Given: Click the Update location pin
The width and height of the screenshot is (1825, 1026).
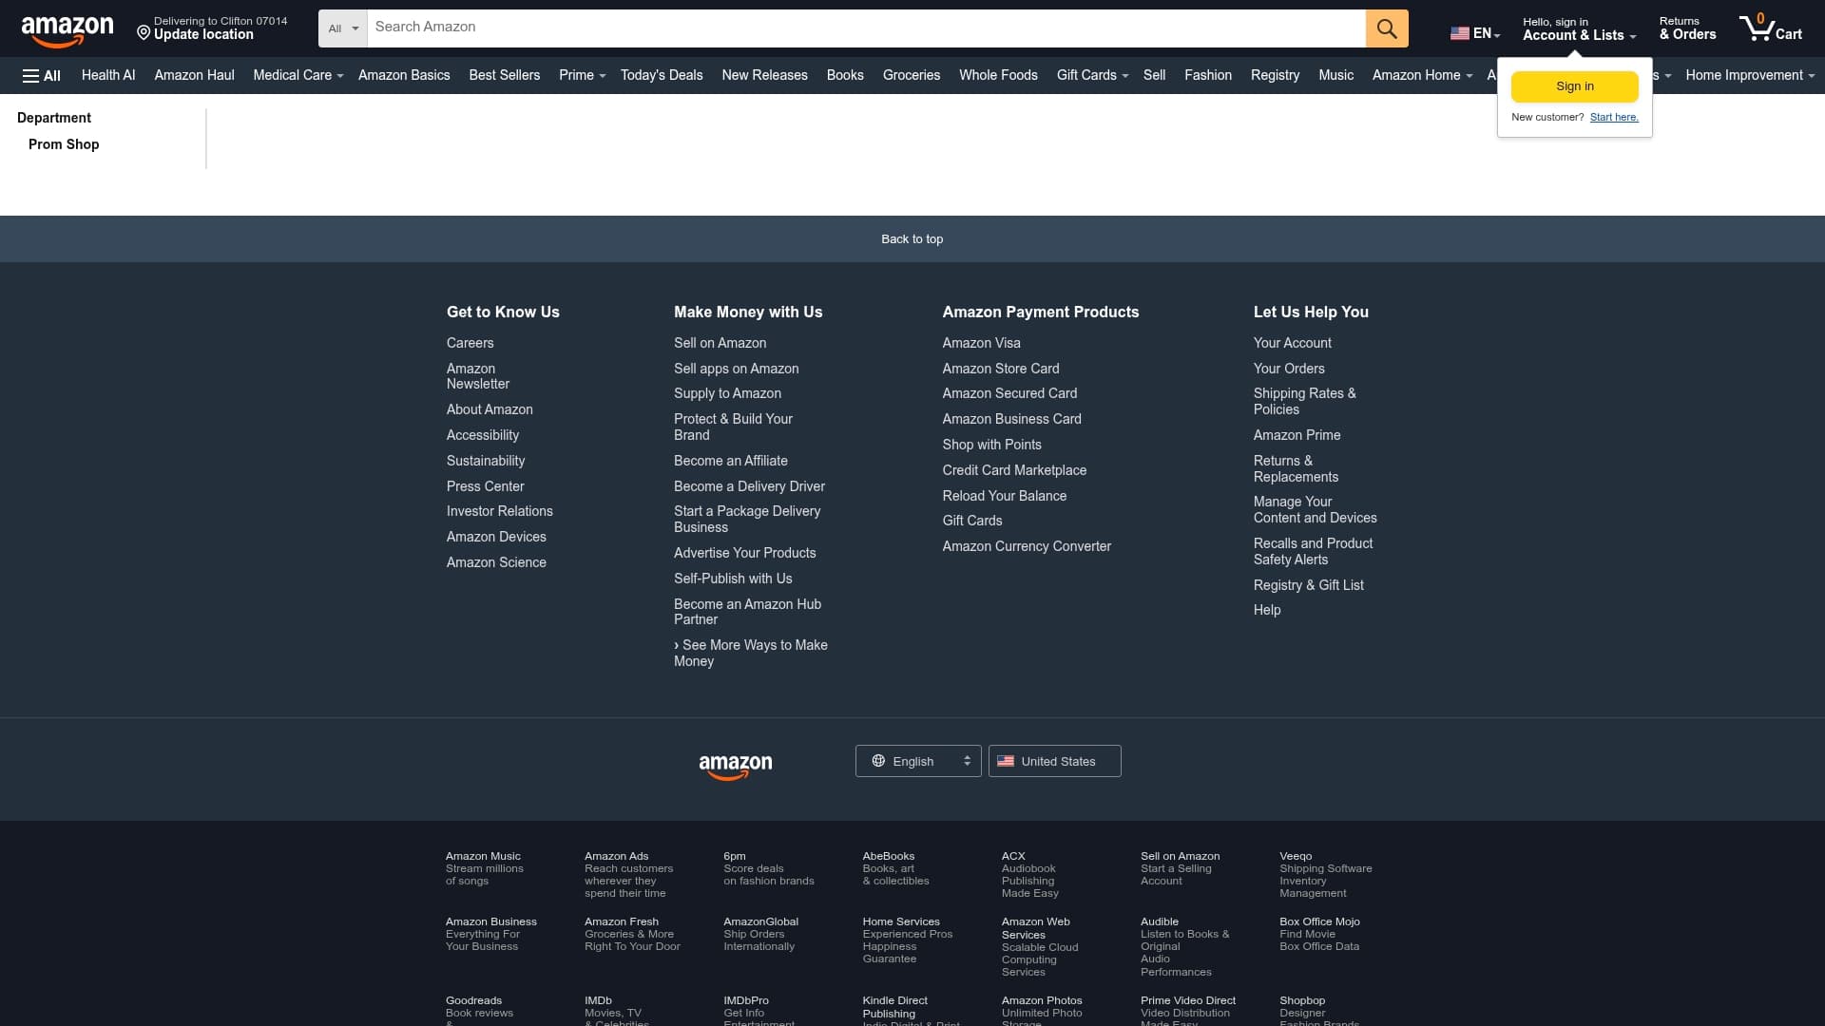Looking at the screenshot, I should (x=144, y=33).
